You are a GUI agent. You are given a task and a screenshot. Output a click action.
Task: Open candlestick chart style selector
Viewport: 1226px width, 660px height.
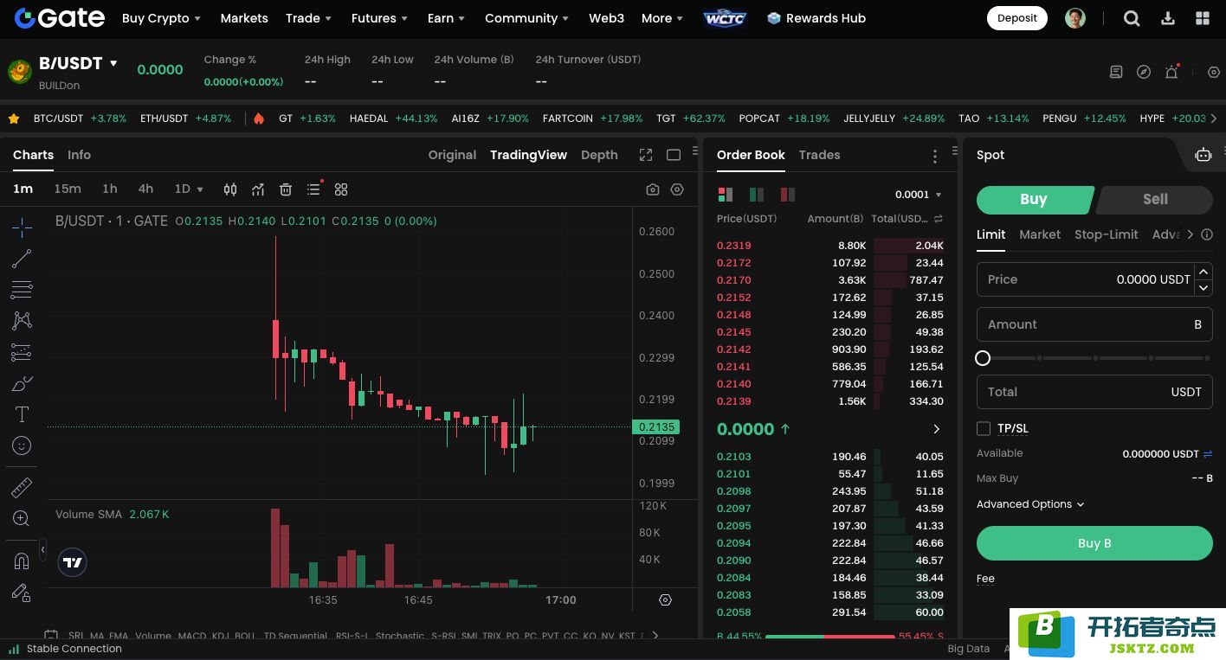tap(230, 189)
